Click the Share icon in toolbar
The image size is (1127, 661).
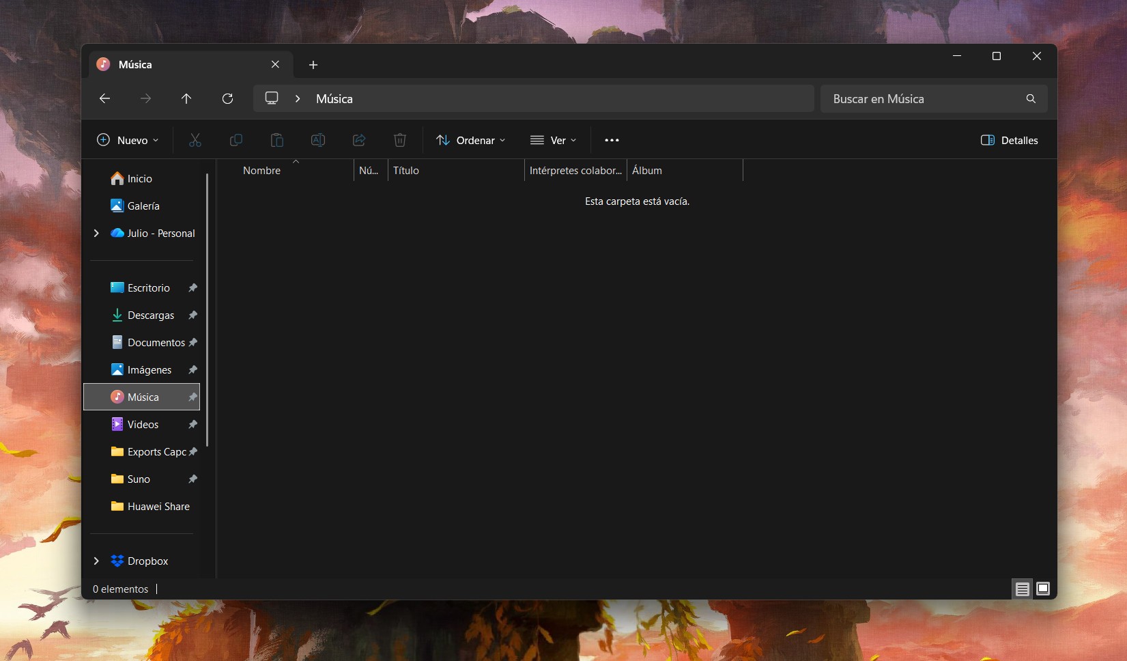pos(359,140)
